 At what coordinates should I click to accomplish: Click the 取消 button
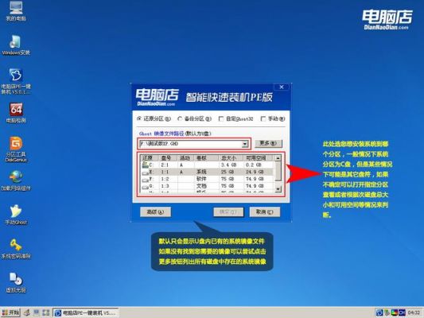pyautogui.click(x=264, y=212)
